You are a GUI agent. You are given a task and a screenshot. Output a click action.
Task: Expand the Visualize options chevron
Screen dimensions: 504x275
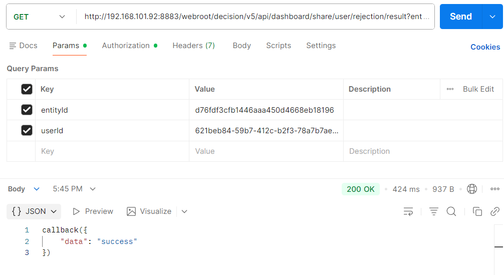pyautogui.click(x=184, y=211)
